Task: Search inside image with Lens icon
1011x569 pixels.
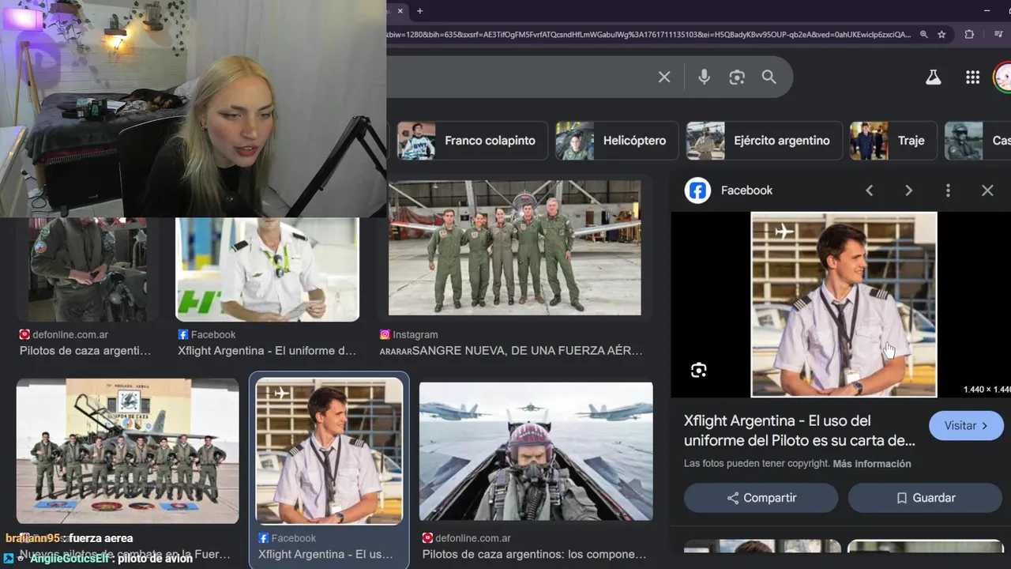Action: (698, 370)
